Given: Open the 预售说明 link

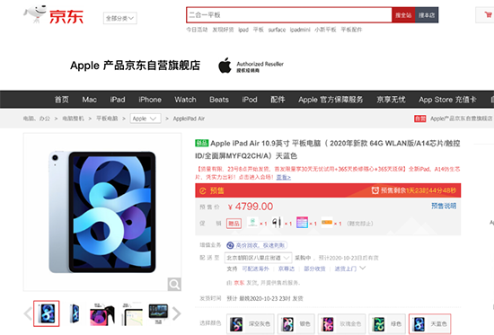Looking at the screenshot, I should click(444, 206).
